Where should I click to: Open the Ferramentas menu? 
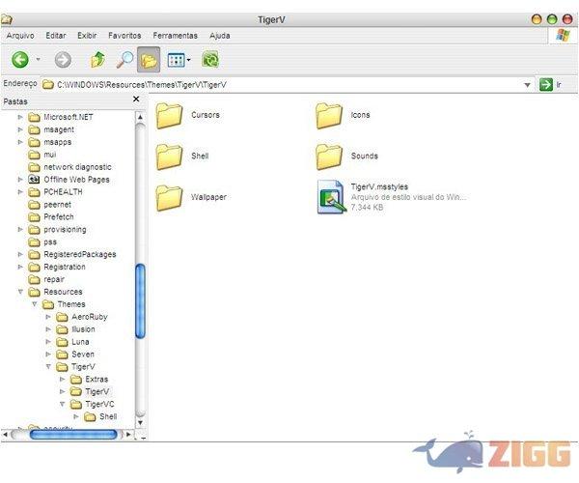click(175, 36)
